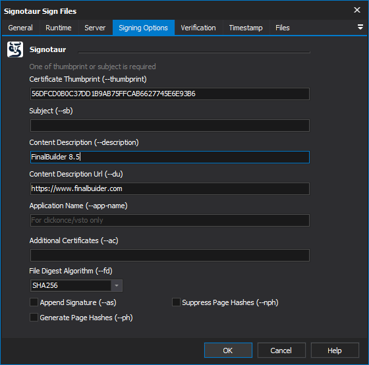
Task: Focus the Subject (--sb) text box
Action: tap(170, 125)
